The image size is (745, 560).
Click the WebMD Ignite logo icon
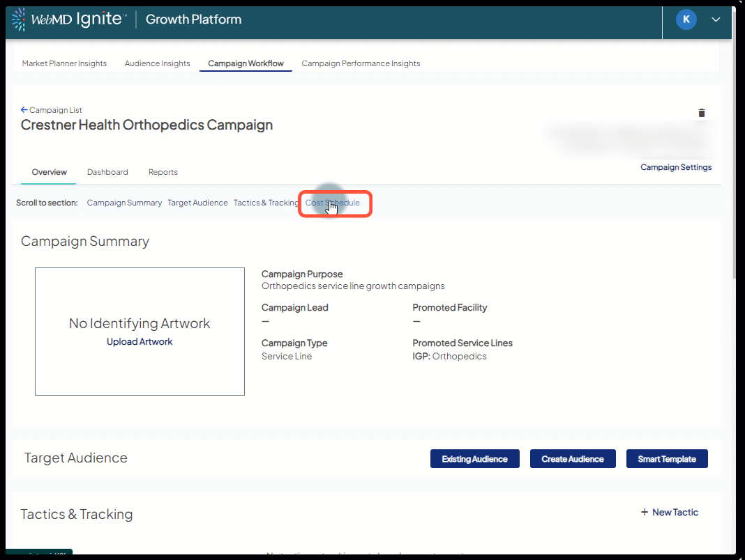pyautogui.click(x=20, y=20)
